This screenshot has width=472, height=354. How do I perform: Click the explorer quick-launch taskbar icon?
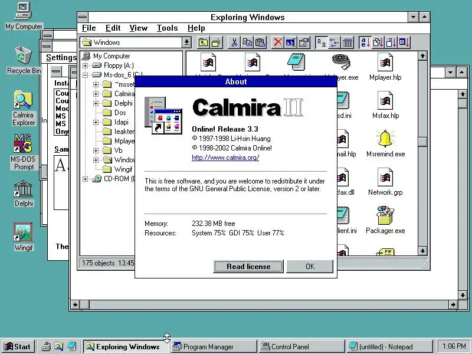(x=58, y=347)
